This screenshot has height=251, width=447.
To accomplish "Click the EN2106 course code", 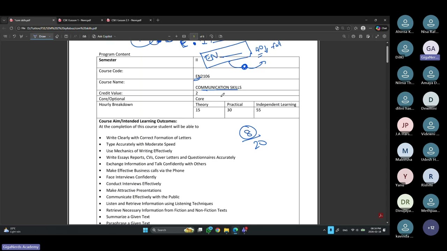I will (203, 76).
